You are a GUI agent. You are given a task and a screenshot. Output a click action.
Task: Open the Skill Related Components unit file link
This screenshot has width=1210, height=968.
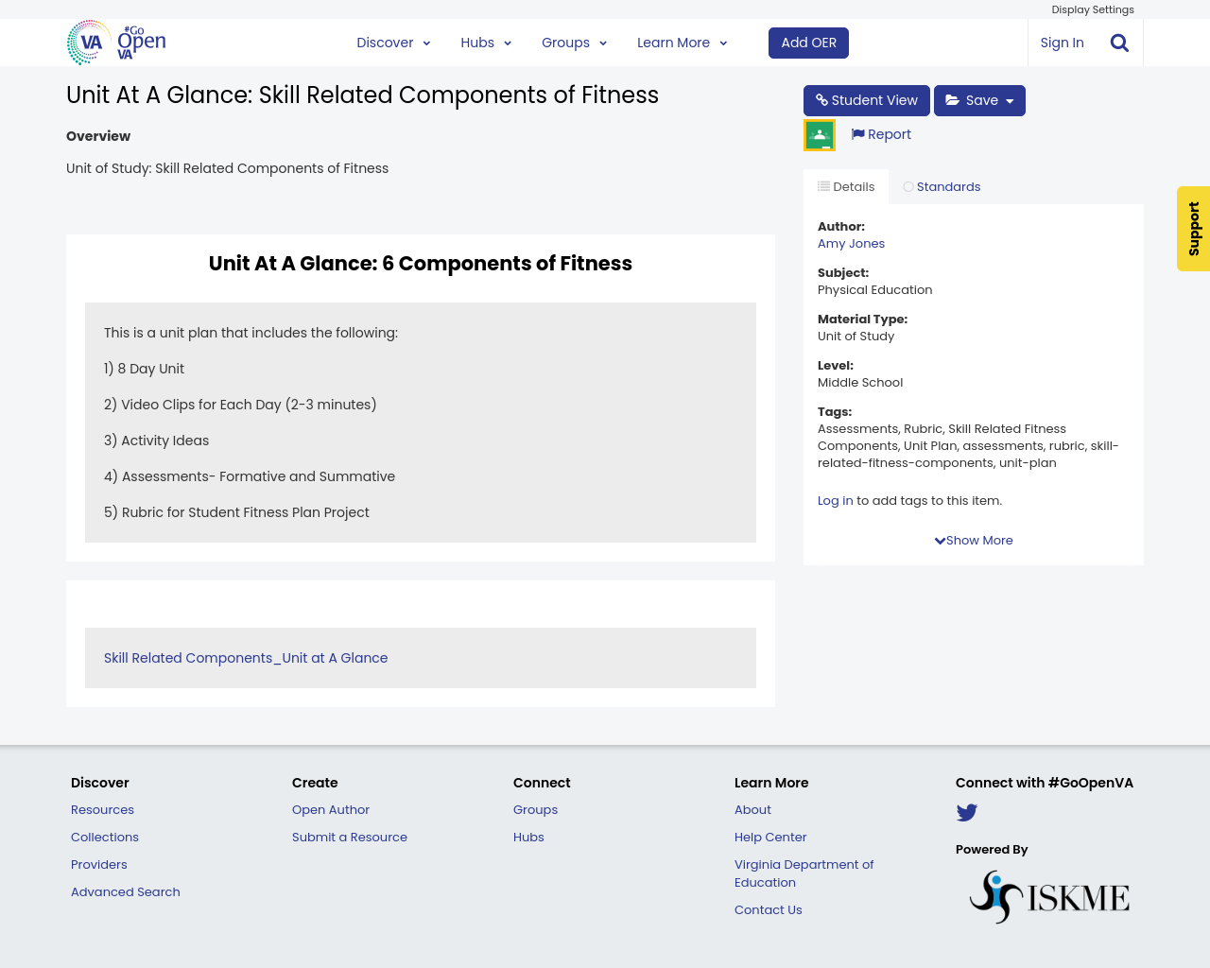(x=246, y=657)
